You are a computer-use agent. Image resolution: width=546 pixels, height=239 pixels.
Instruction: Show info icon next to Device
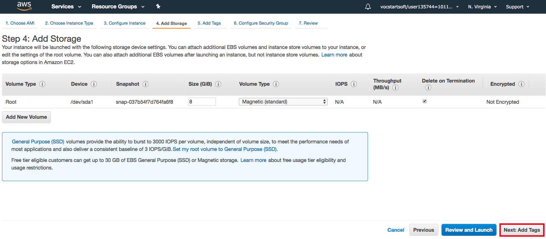[94, 84]
